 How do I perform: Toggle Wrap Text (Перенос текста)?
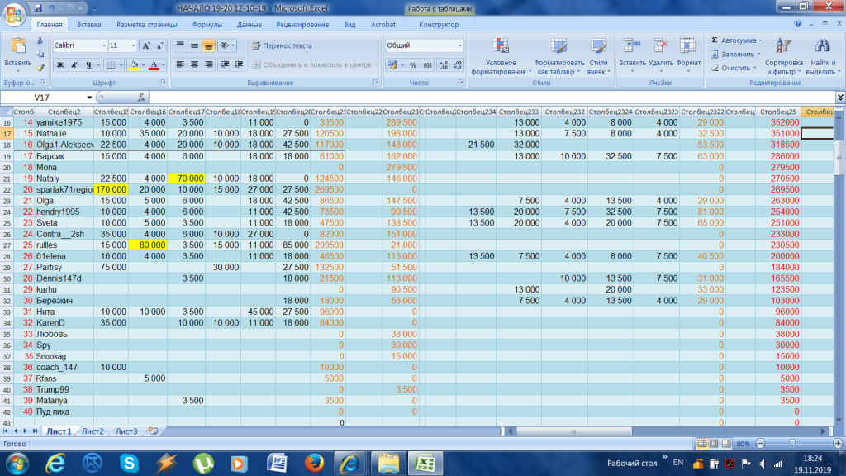(x=283, y=45)
